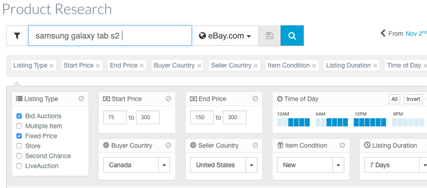Click the All button in Time of Day
The width and height of the screenshot is (427, 188).
pyautogui.click(x=394, y=99)
